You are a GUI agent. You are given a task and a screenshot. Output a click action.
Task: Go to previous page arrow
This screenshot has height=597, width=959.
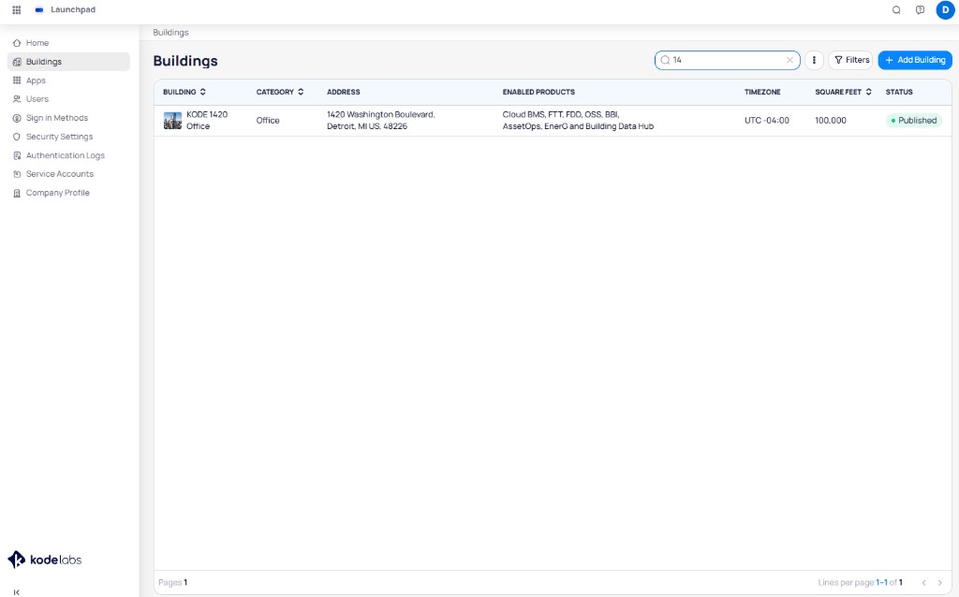click(x=924, y=583)
